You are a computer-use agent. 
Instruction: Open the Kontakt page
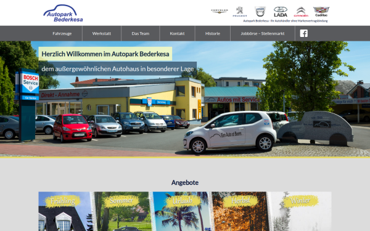(x=177, y=33)
